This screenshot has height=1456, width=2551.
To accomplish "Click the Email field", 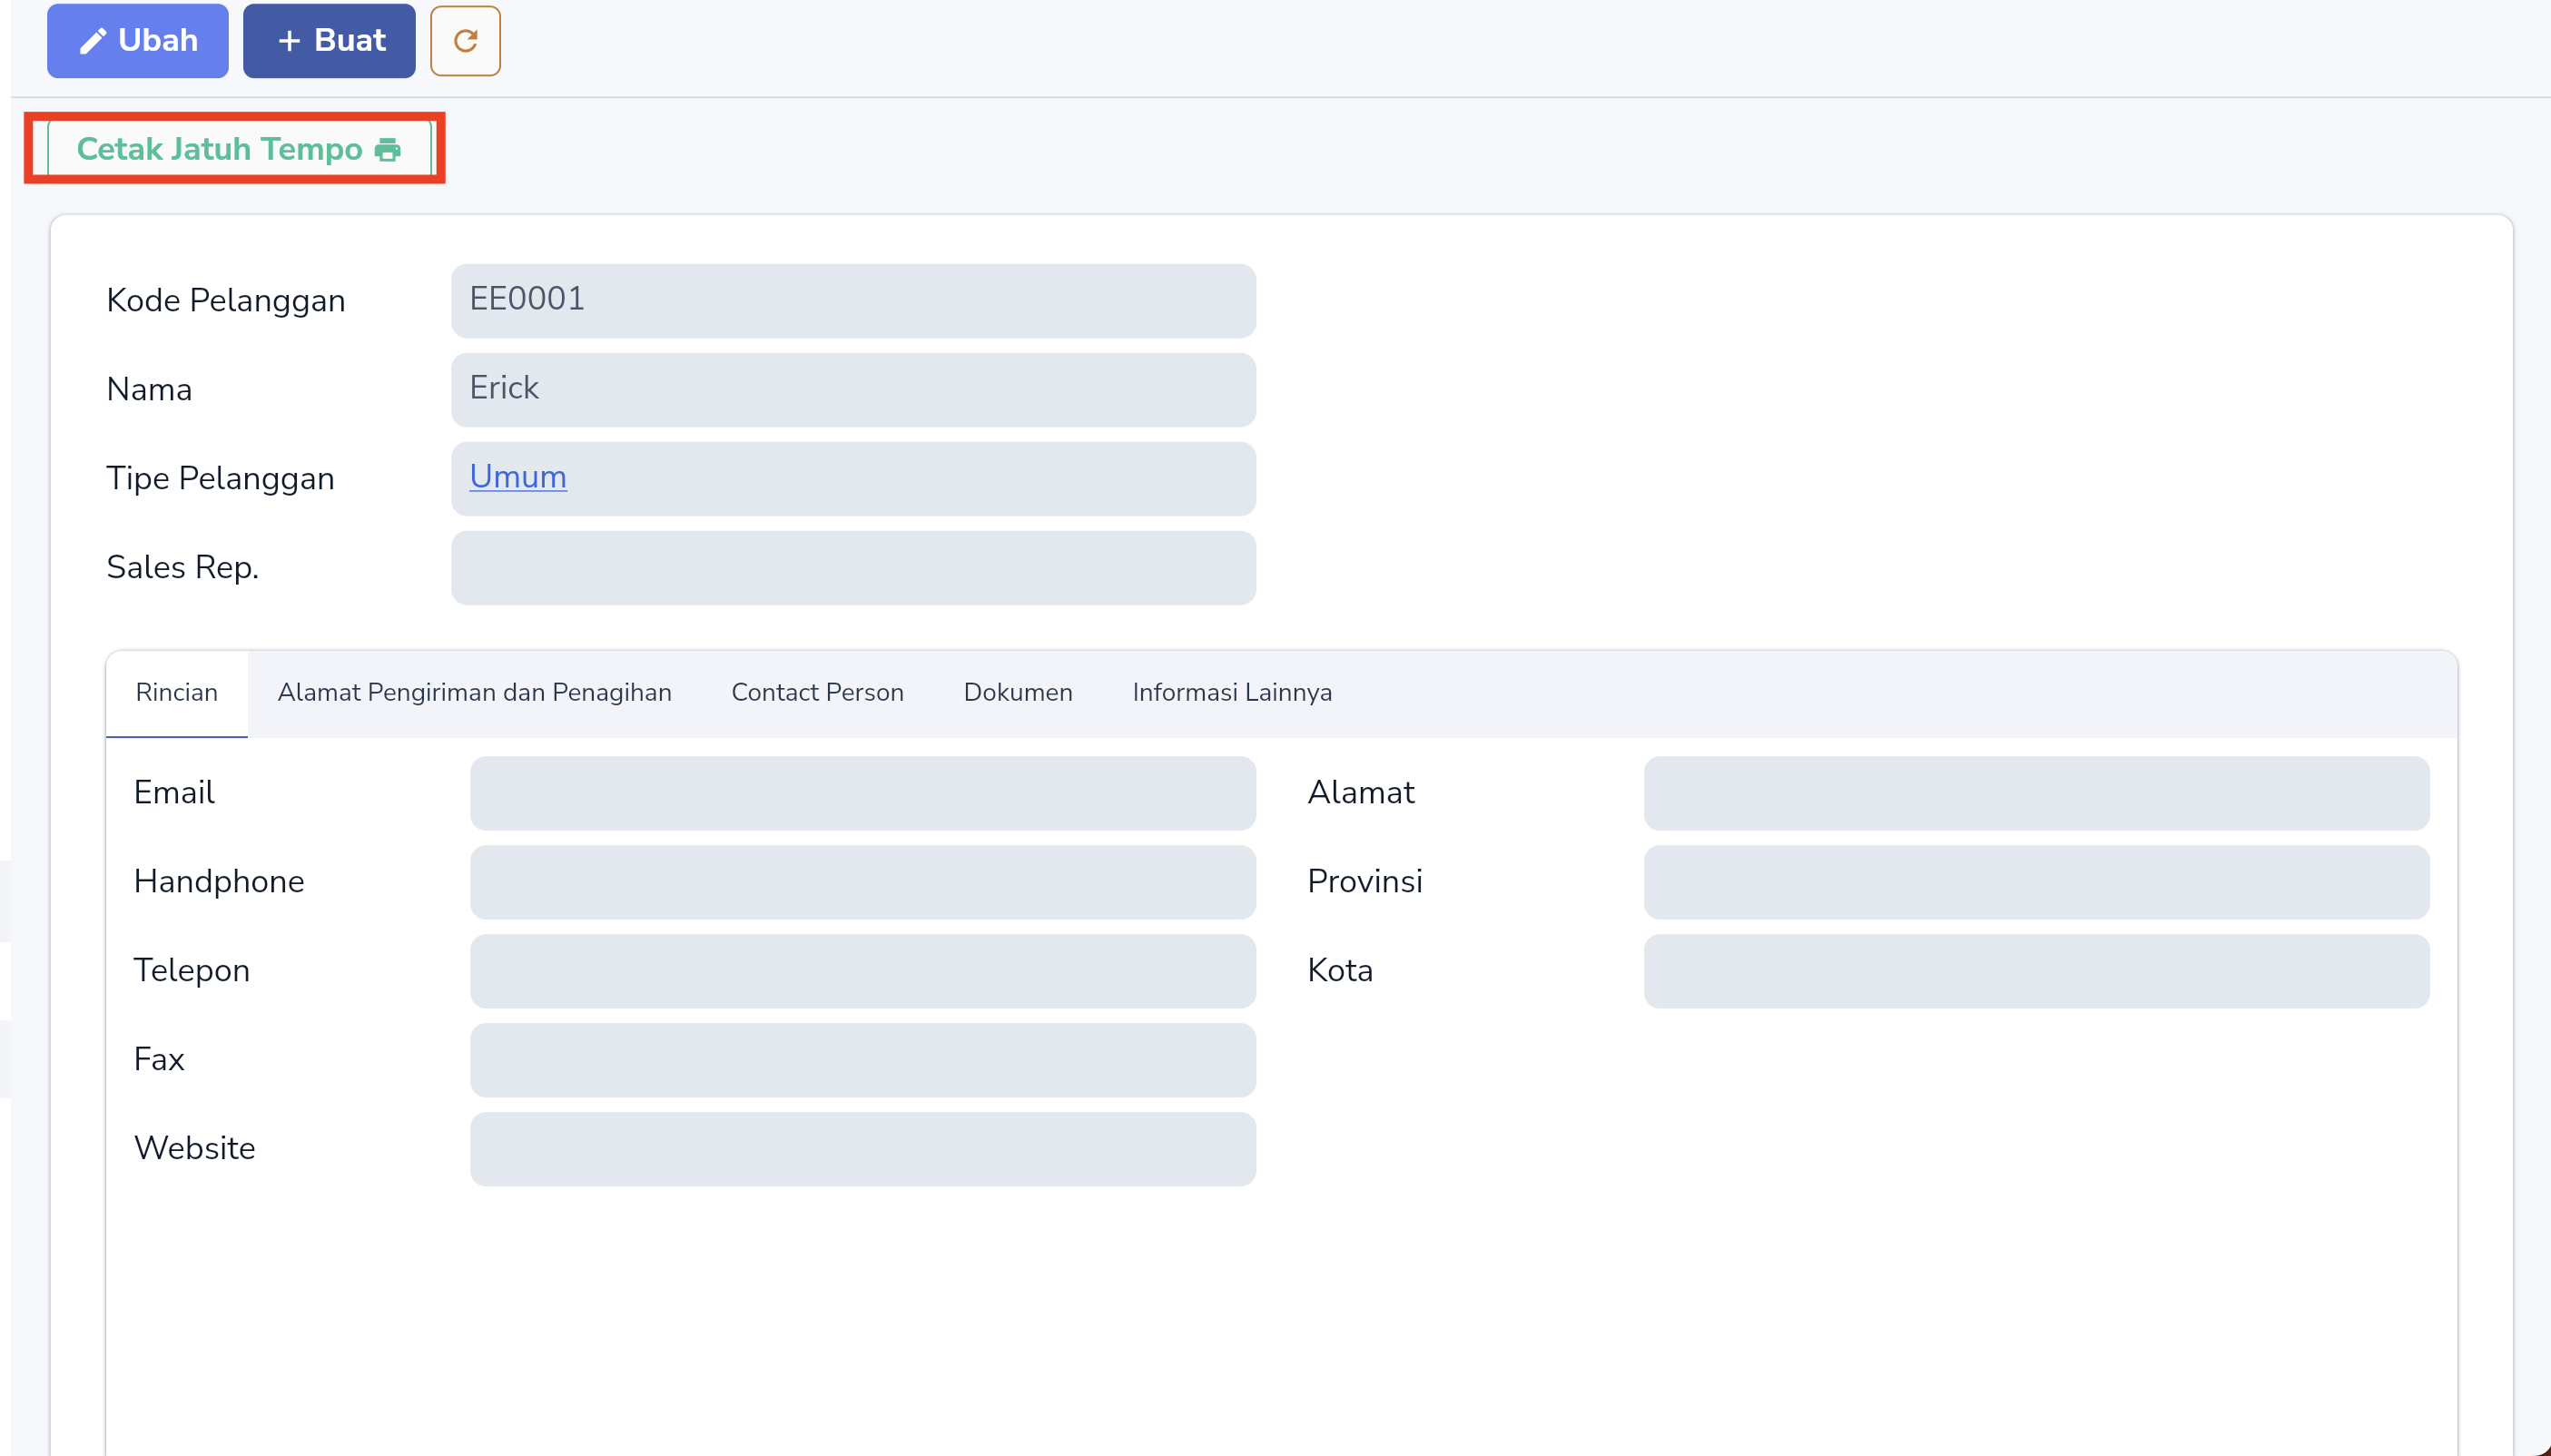I will click(x=863, y=793).
